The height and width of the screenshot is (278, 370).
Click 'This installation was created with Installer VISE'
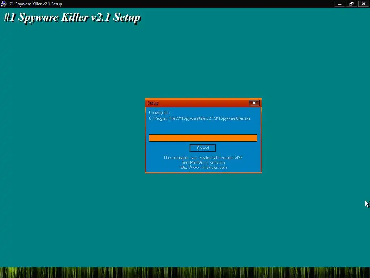point(203,158)
